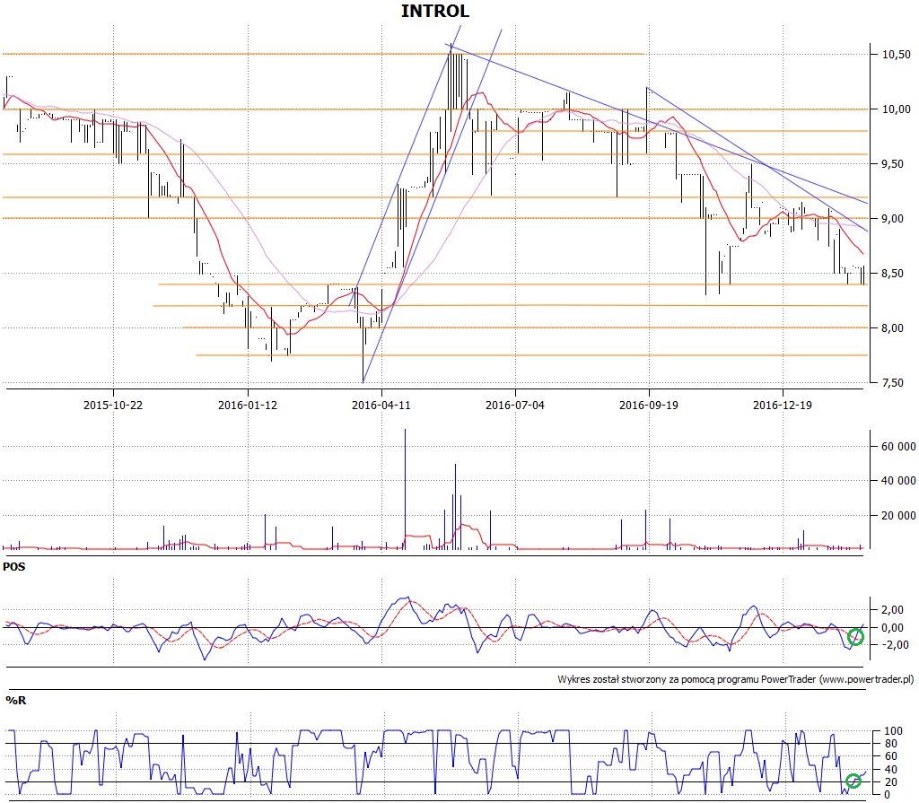Image resolution: width=919 pixels, height=803 pixels.
Task: Click the %R indicator label
Action: (x=16, y=701)
